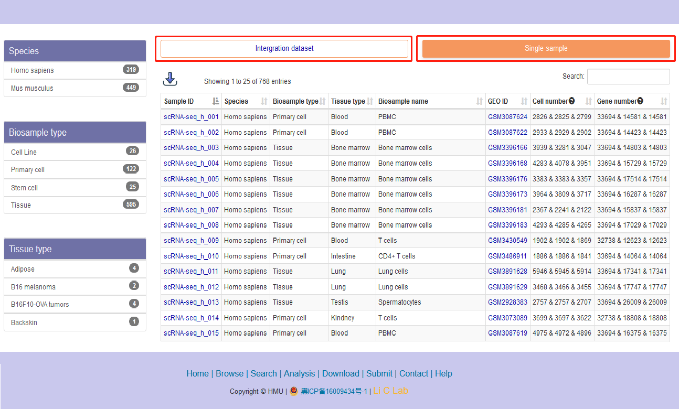
Task: Switch to Single sample tab
Action: pyautogui.click(x=546, y=48)
